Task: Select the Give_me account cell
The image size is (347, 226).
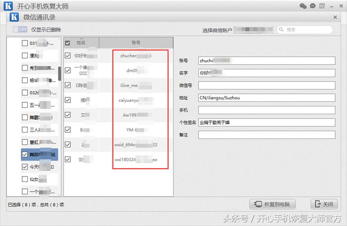Action: pos(136,86)
